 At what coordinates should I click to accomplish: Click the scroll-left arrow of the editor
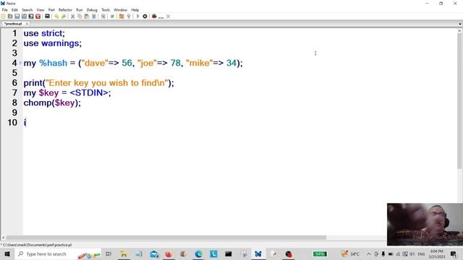[3, 238]
